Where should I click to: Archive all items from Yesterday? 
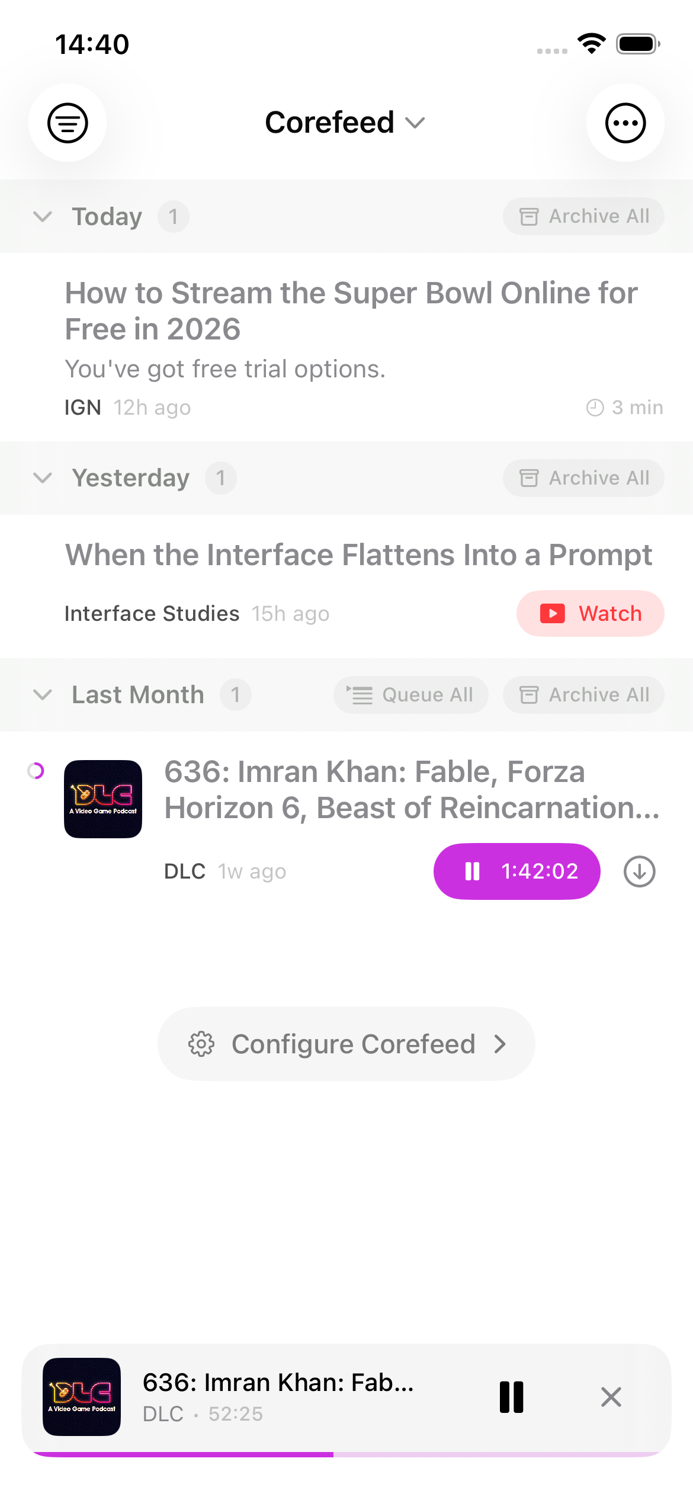click(x=582, y=478)
